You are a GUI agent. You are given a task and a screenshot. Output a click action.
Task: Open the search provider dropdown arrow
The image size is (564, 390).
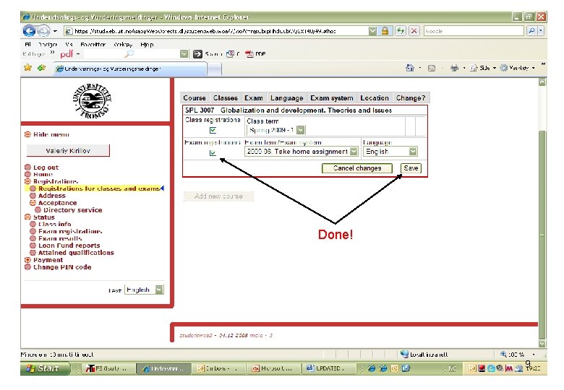541,31
